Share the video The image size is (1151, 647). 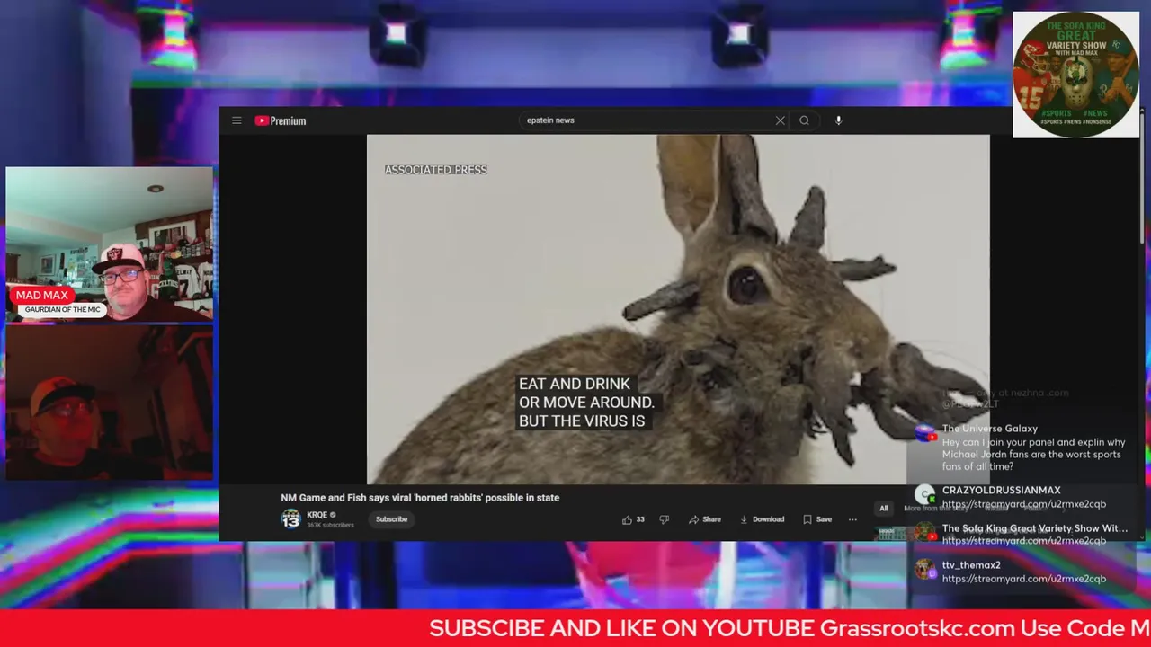click(x=705, y=519)
